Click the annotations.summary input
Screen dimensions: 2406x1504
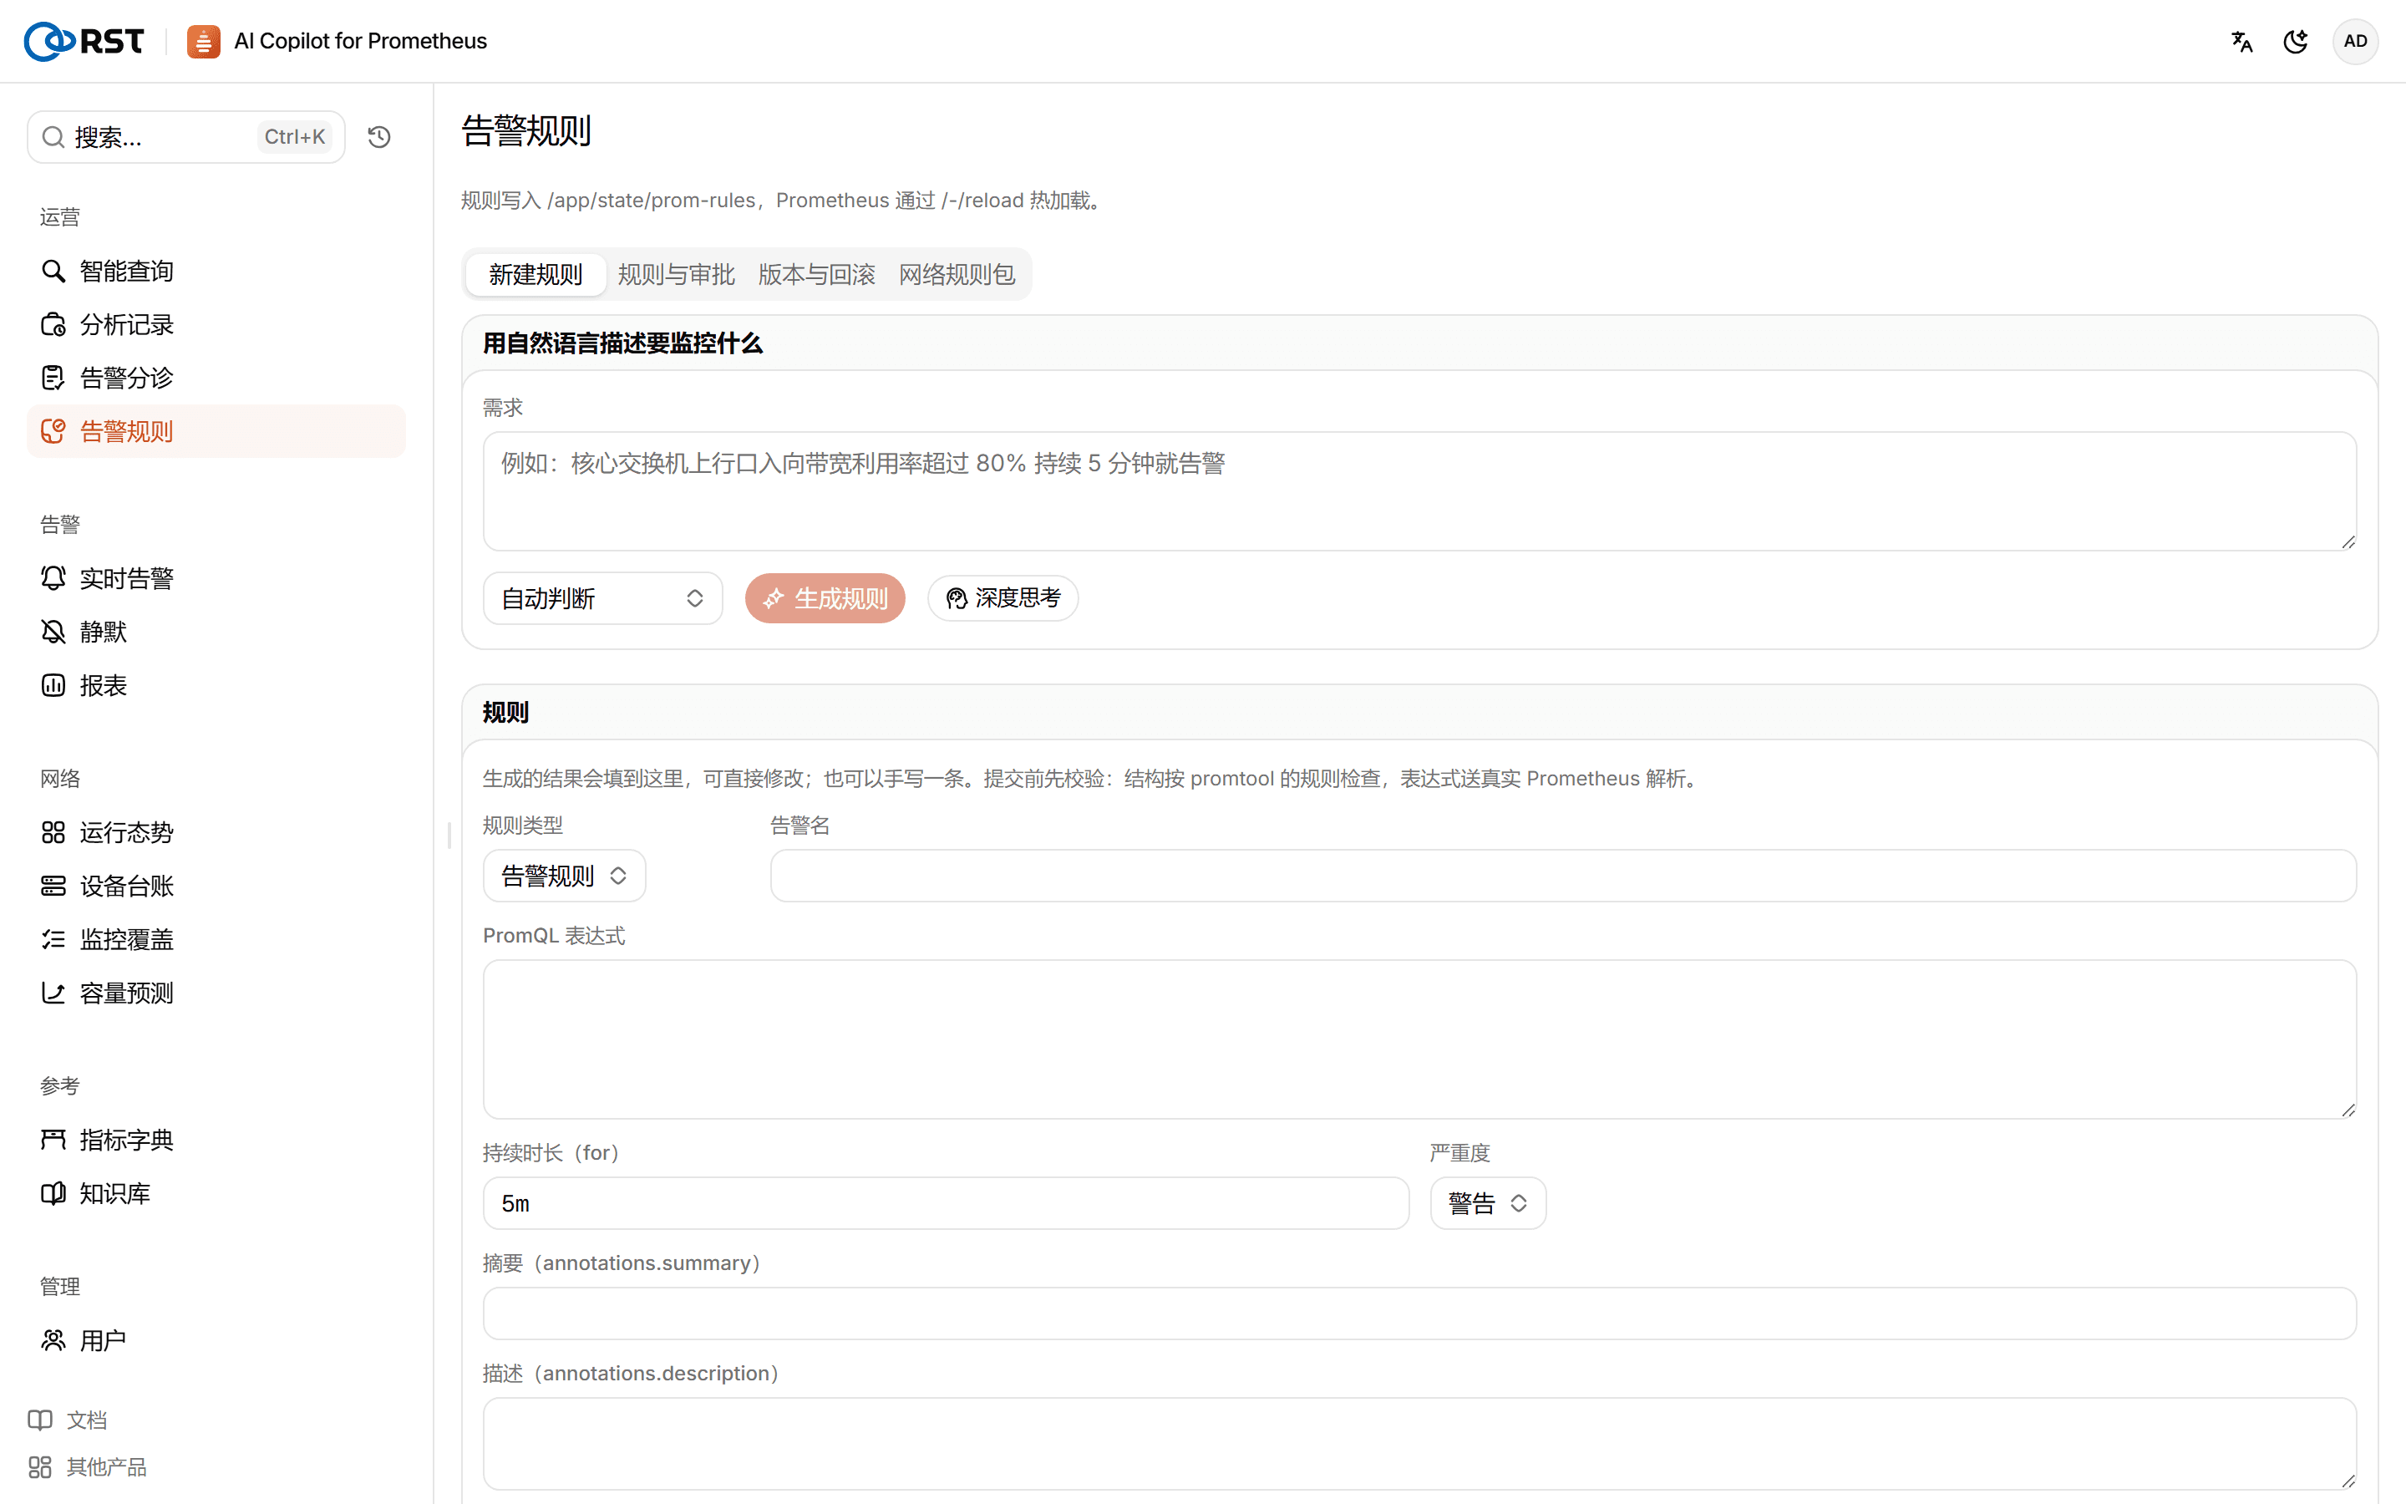point(1419,1313)
